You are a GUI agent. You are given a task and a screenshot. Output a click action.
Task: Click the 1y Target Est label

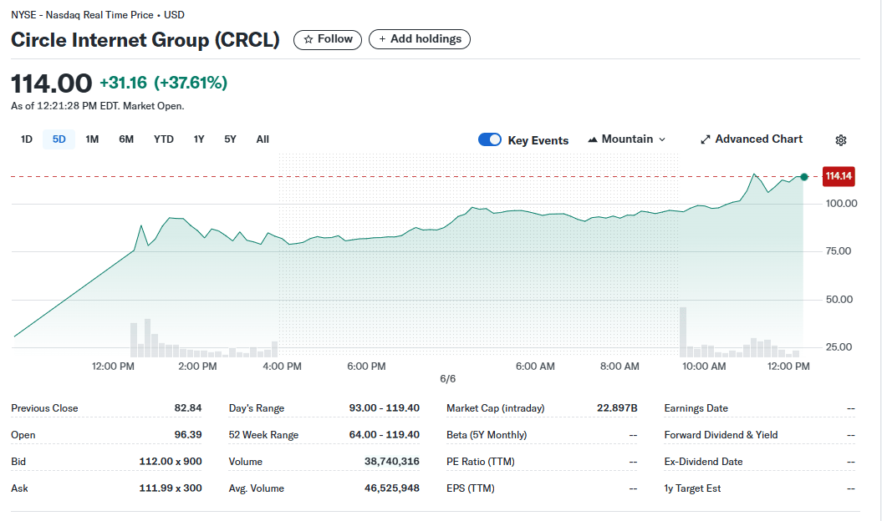(x=692, y=488)
